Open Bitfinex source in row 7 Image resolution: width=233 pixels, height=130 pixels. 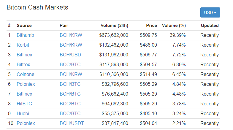tap(24, 94)
